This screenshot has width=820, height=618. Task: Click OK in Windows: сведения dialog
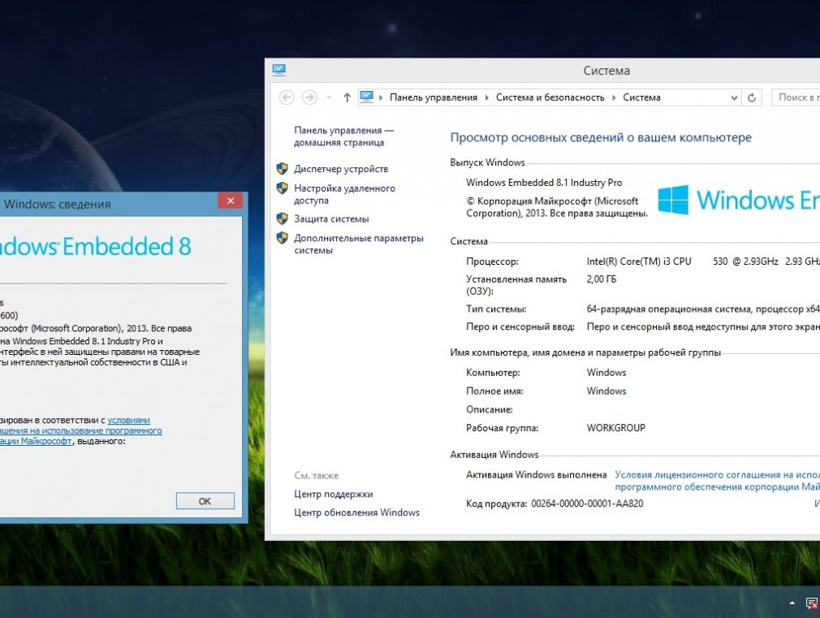(205, 501)
